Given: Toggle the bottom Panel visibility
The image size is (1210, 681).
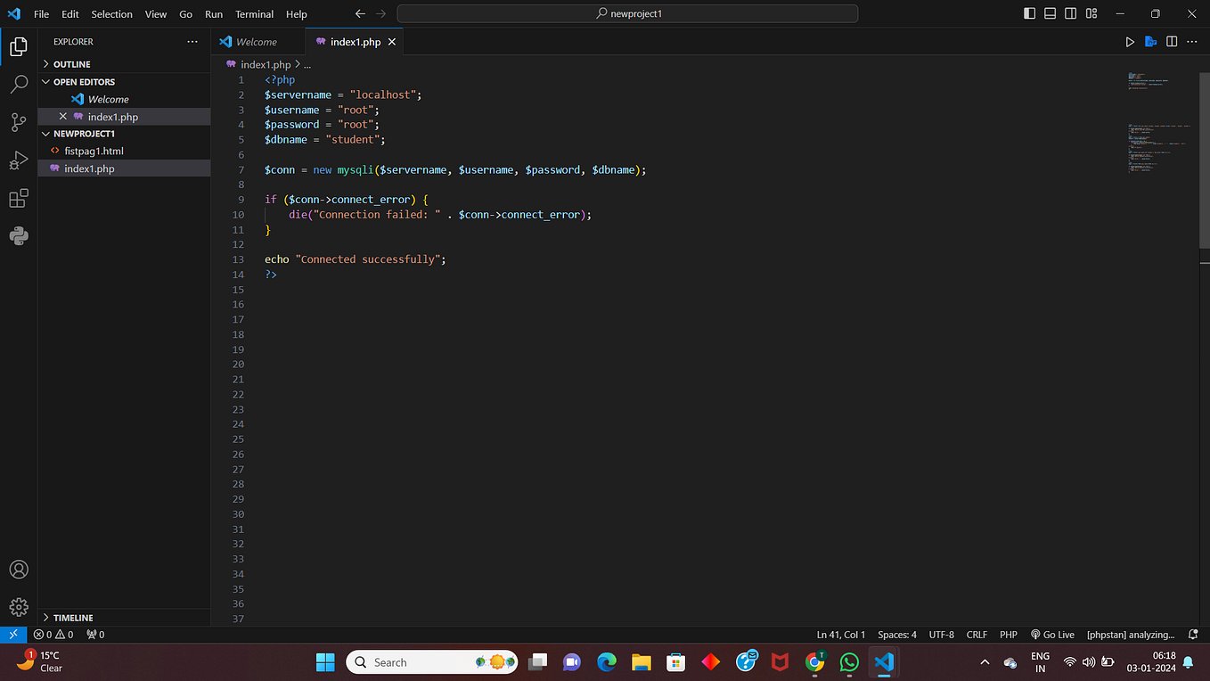Looking at the screenshot, I should pyautogui.click(x=1050, y=13).
